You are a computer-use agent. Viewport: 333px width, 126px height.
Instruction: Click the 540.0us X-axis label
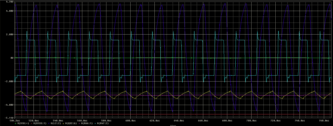click(x=58, y=121)
